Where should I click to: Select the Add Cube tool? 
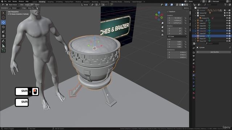click(3, 51)
